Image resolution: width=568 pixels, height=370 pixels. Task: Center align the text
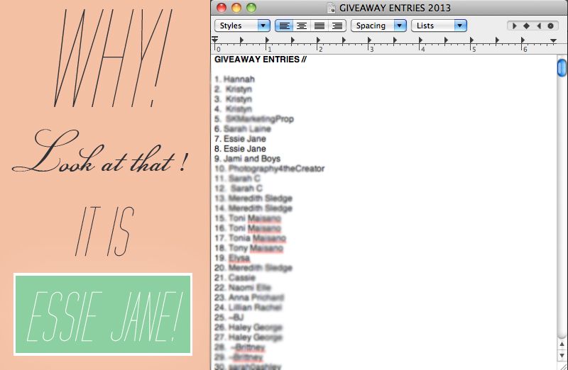click(302, 26)
